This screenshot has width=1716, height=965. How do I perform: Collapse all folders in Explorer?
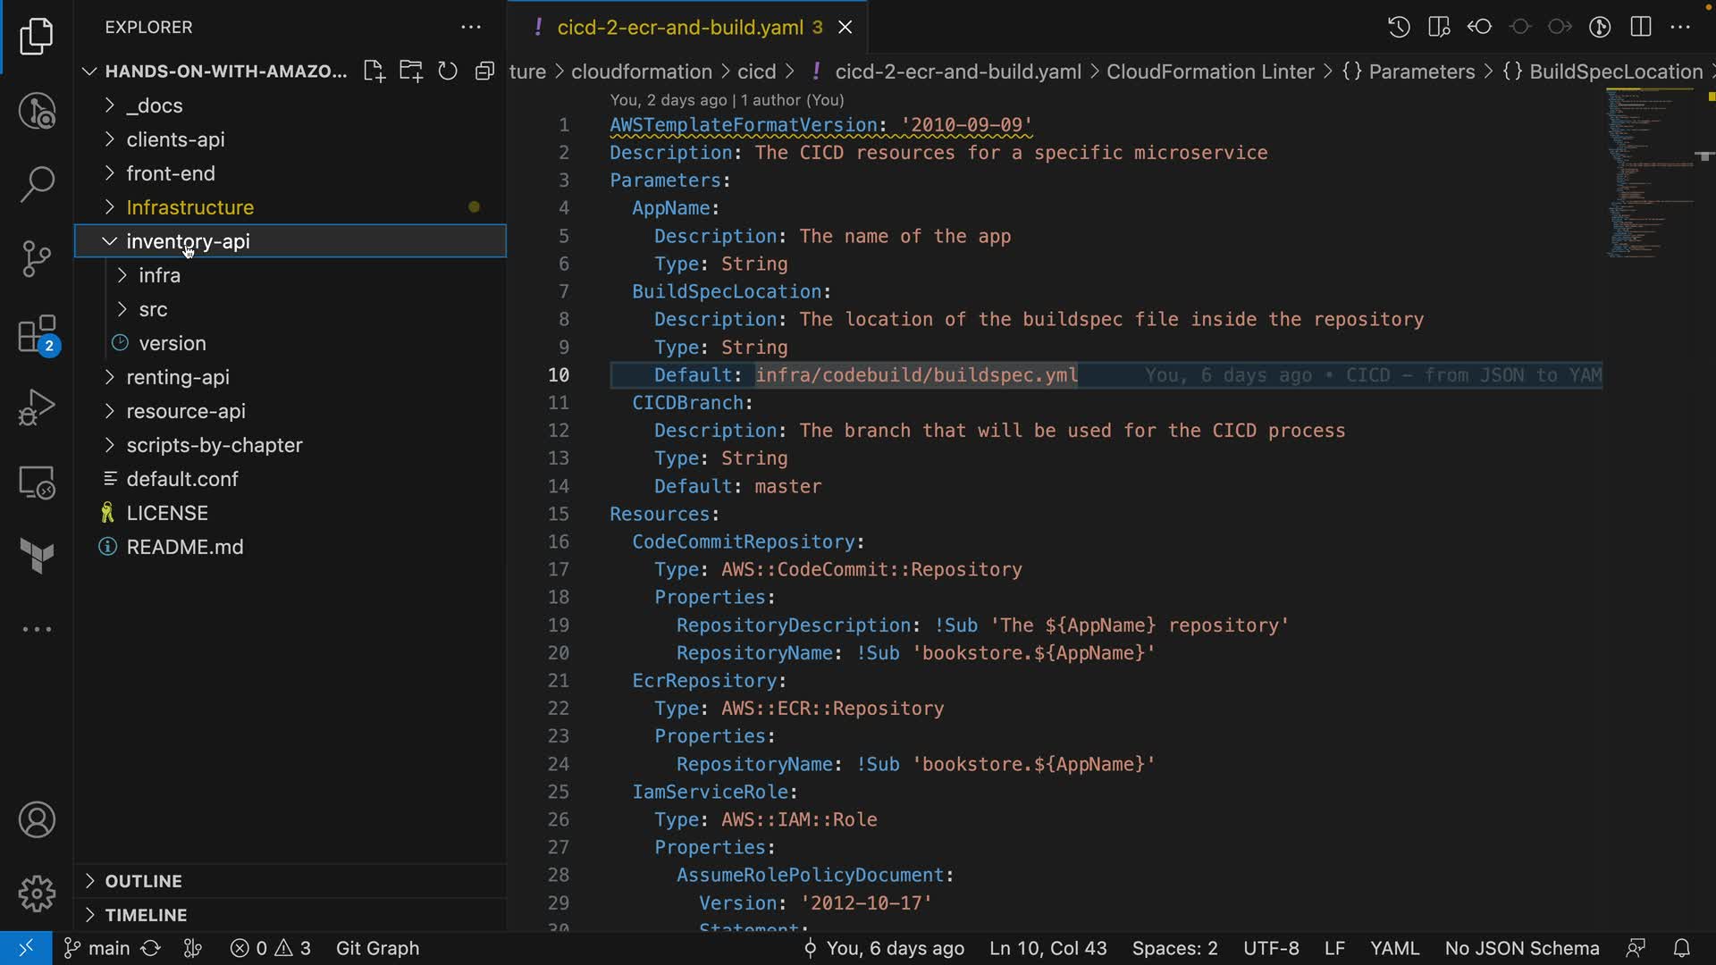[484, 71]
